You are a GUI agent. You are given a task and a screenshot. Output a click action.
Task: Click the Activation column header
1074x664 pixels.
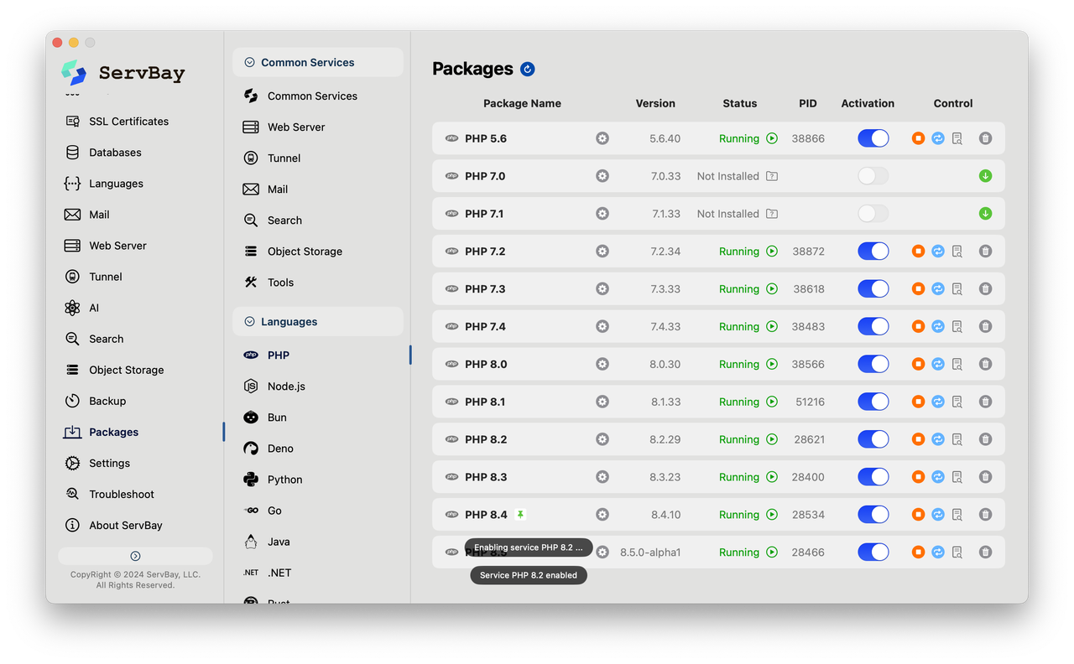(868, 103)
